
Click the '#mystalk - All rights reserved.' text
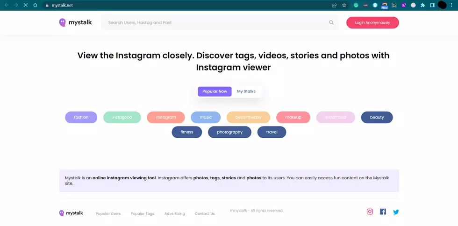[257, 211]
